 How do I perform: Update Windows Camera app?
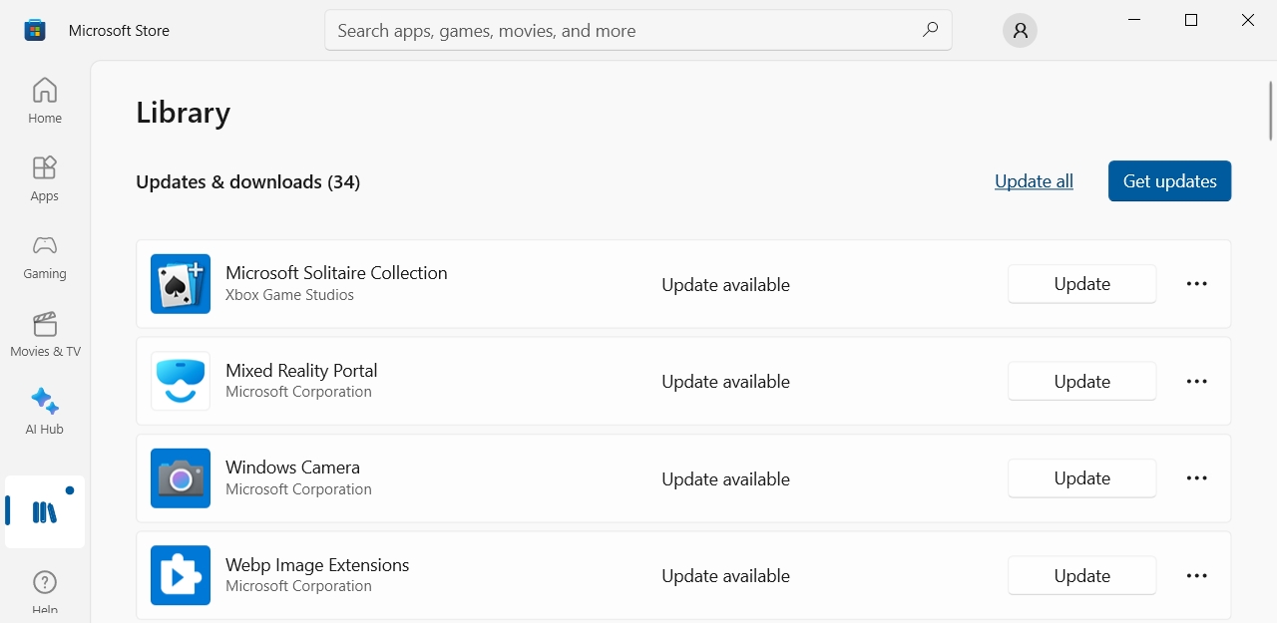coord(1082,478)
